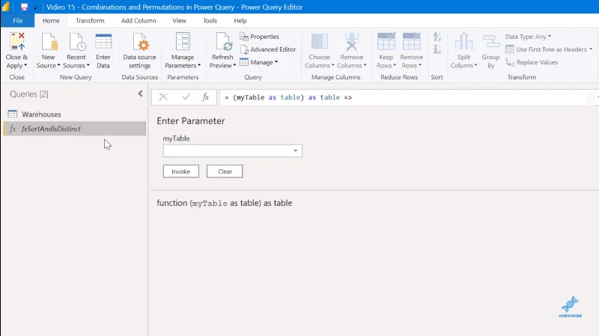Screen dimensions: 599x336
Task: Open the Help tab
Action: (240, 21)
